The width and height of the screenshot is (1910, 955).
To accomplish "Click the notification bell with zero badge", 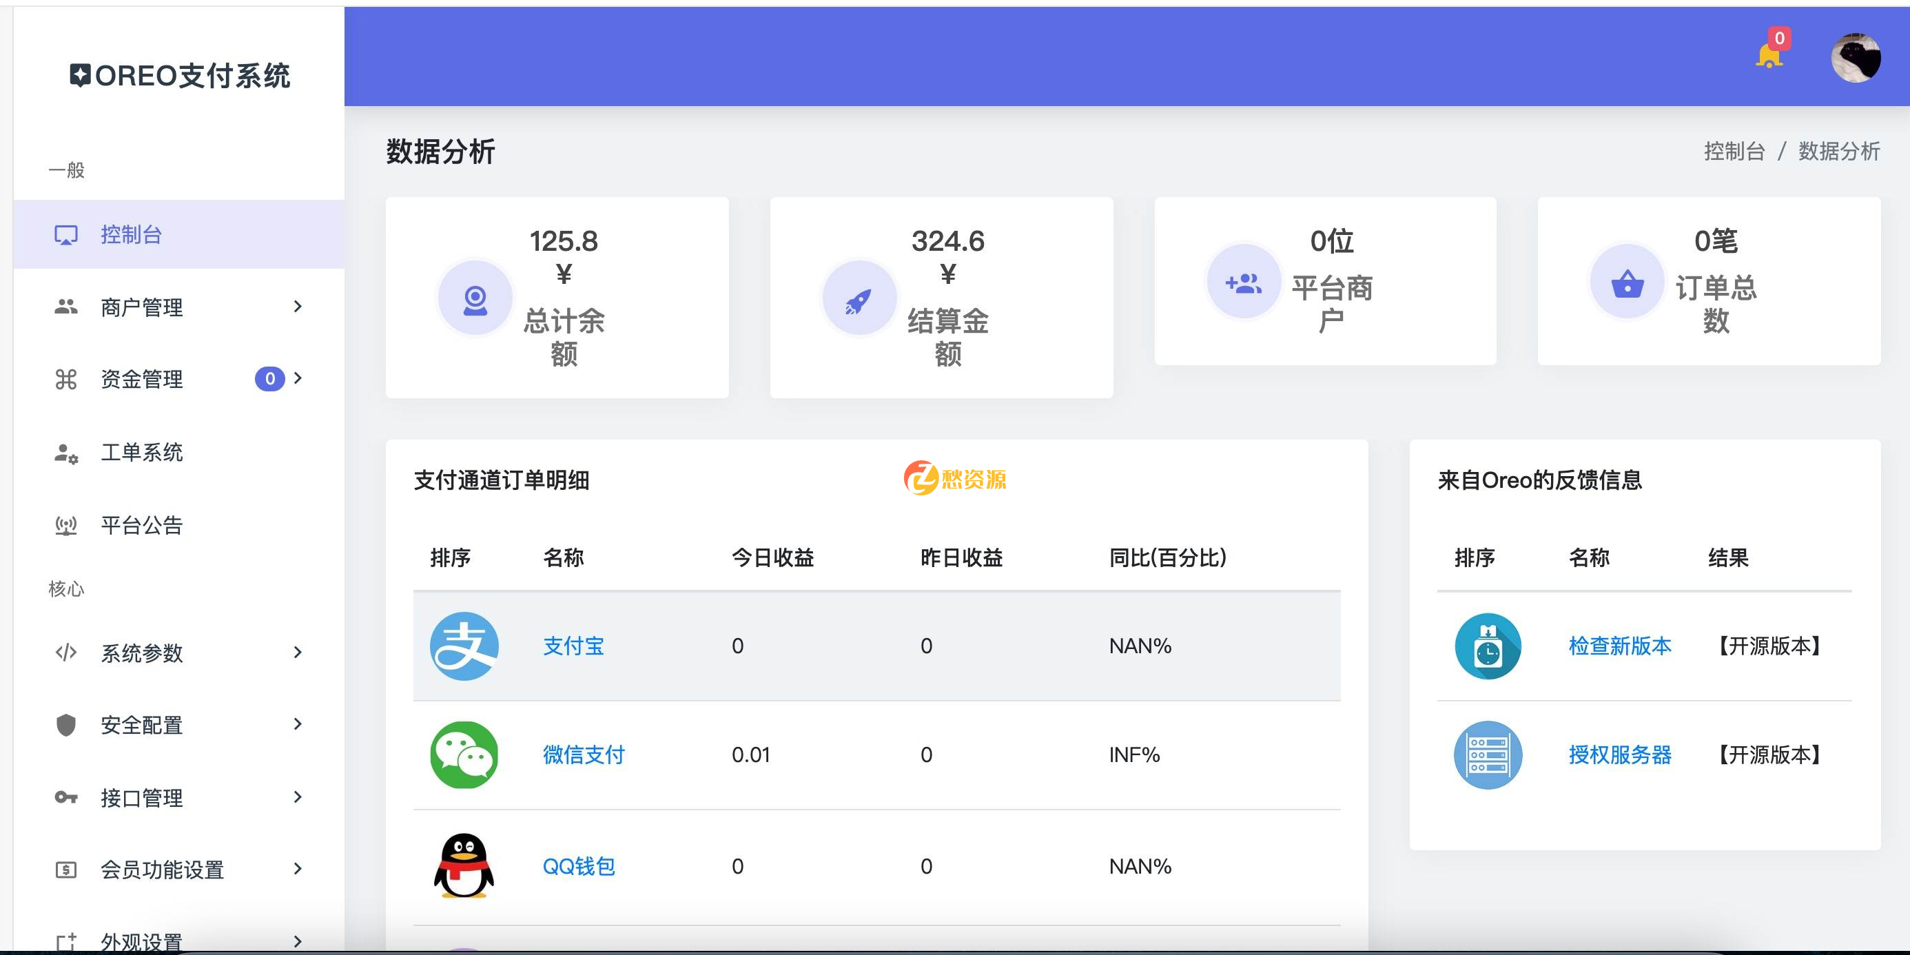I will point(1771,53).
